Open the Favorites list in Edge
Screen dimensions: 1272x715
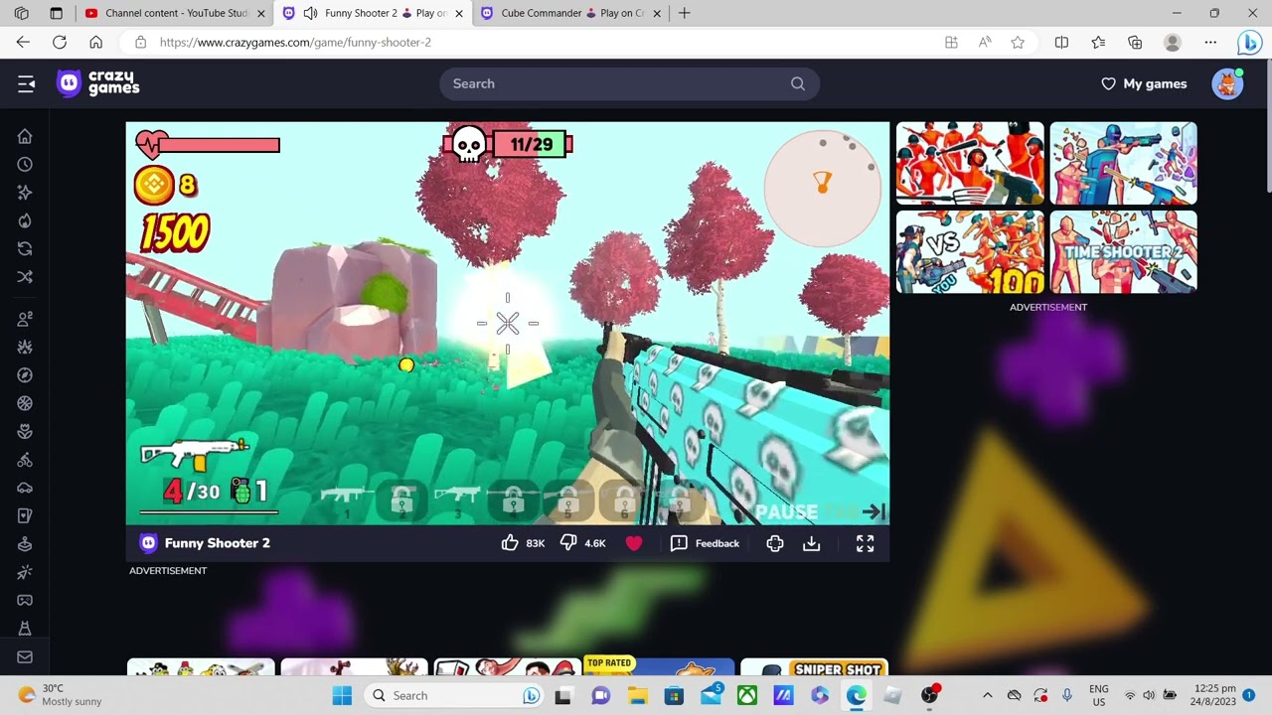point(1098,43)
